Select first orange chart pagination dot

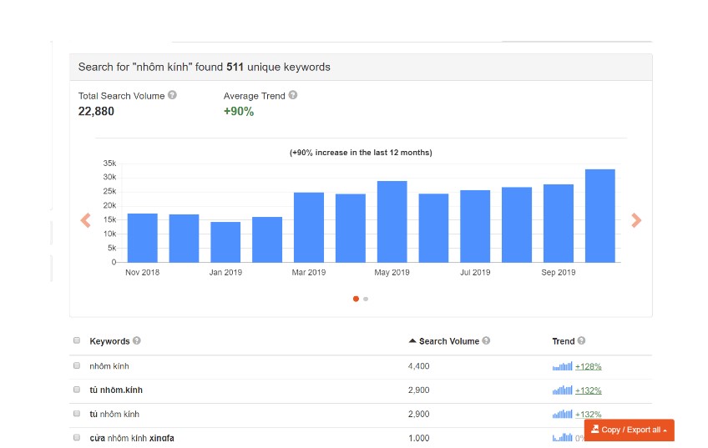357,299
